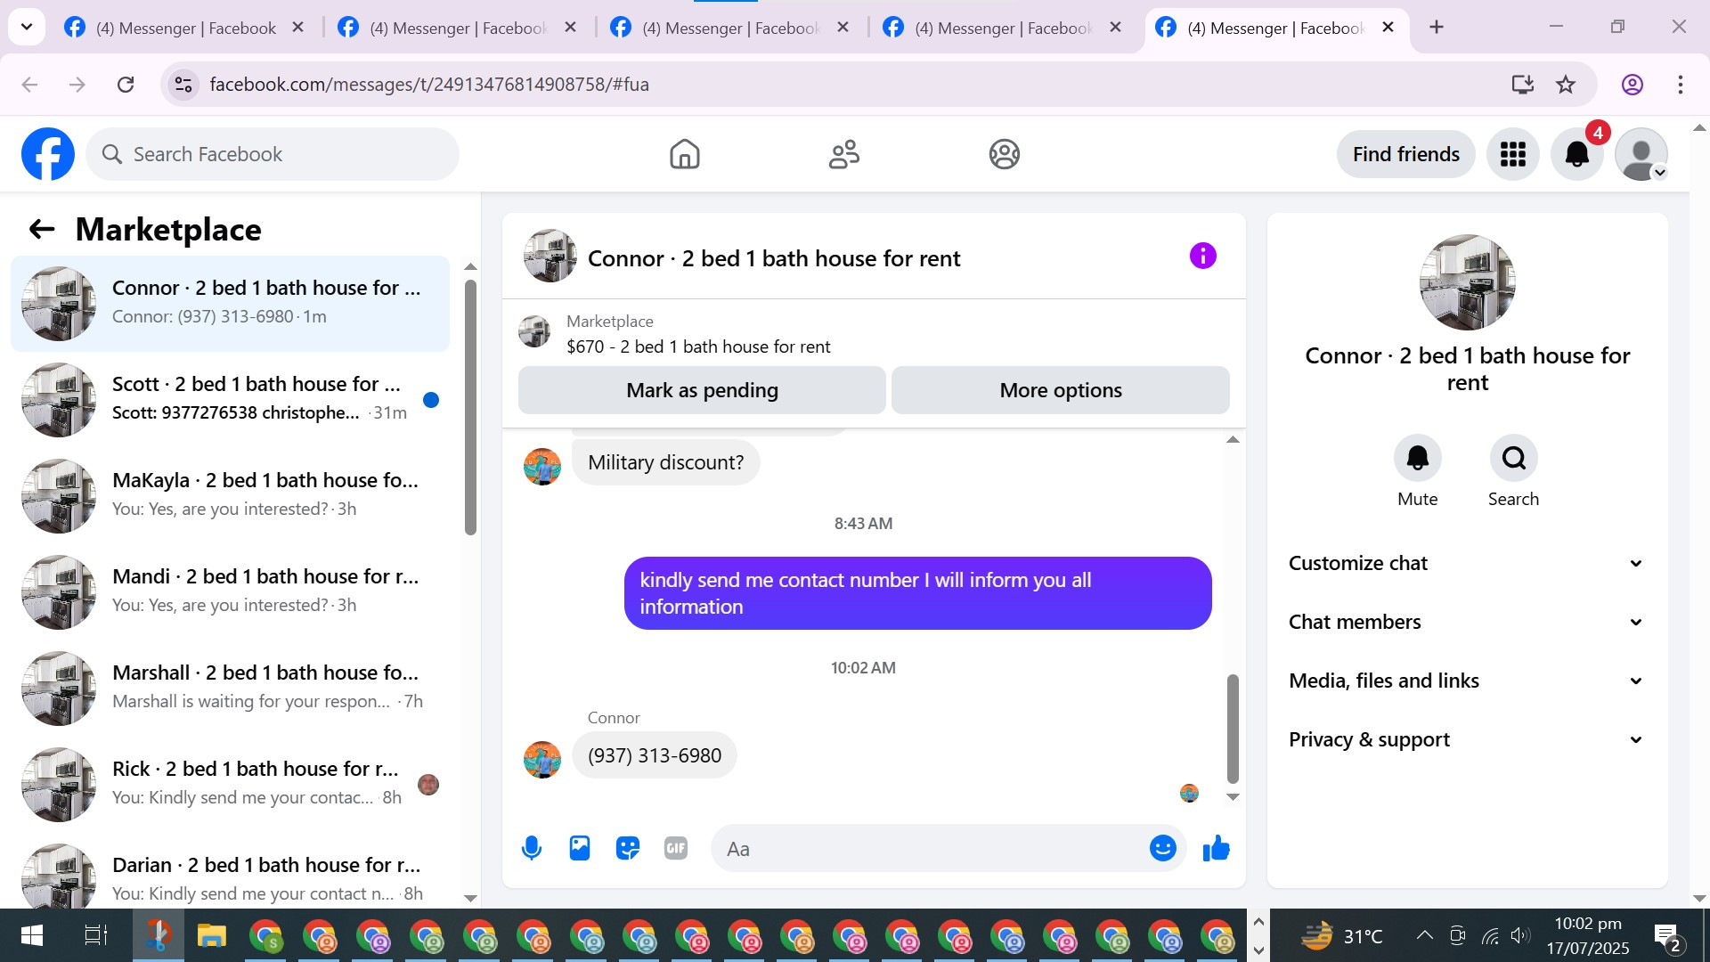Attach a photo with the image icon

click(x=580, y=848)
